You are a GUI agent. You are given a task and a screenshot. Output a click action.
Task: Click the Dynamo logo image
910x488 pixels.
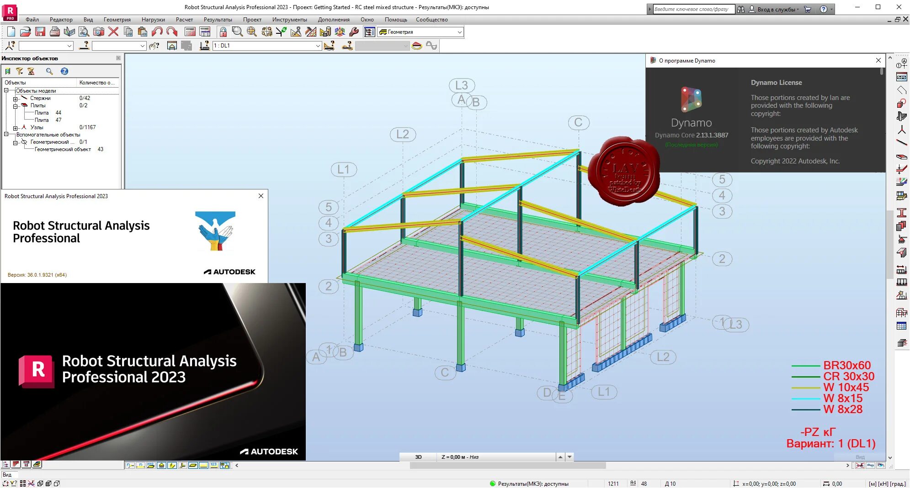click(x=691, y=99)
